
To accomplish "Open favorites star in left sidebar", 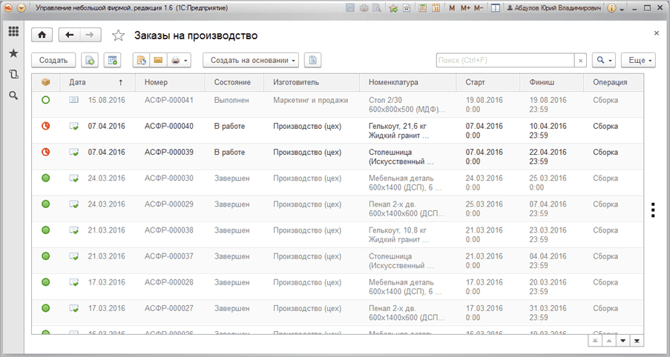I will point(13,53).
